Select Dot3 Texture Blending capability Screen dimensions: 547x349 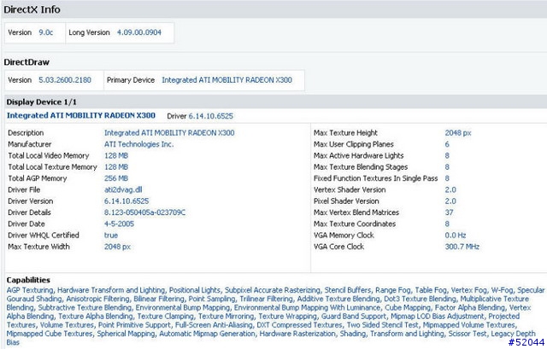coord(420,299)
